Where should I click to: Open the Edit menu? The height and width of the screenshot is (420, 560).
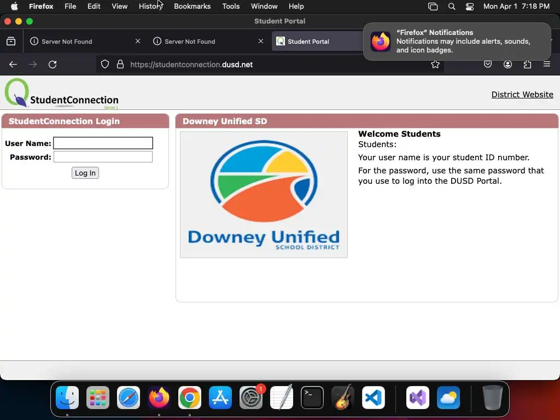[x=94, y=6]
